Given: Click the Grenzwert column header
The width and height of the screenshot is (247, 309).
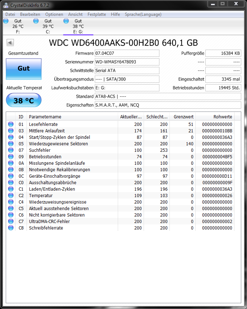Looking at the screenshot, I should coord(182,117).
